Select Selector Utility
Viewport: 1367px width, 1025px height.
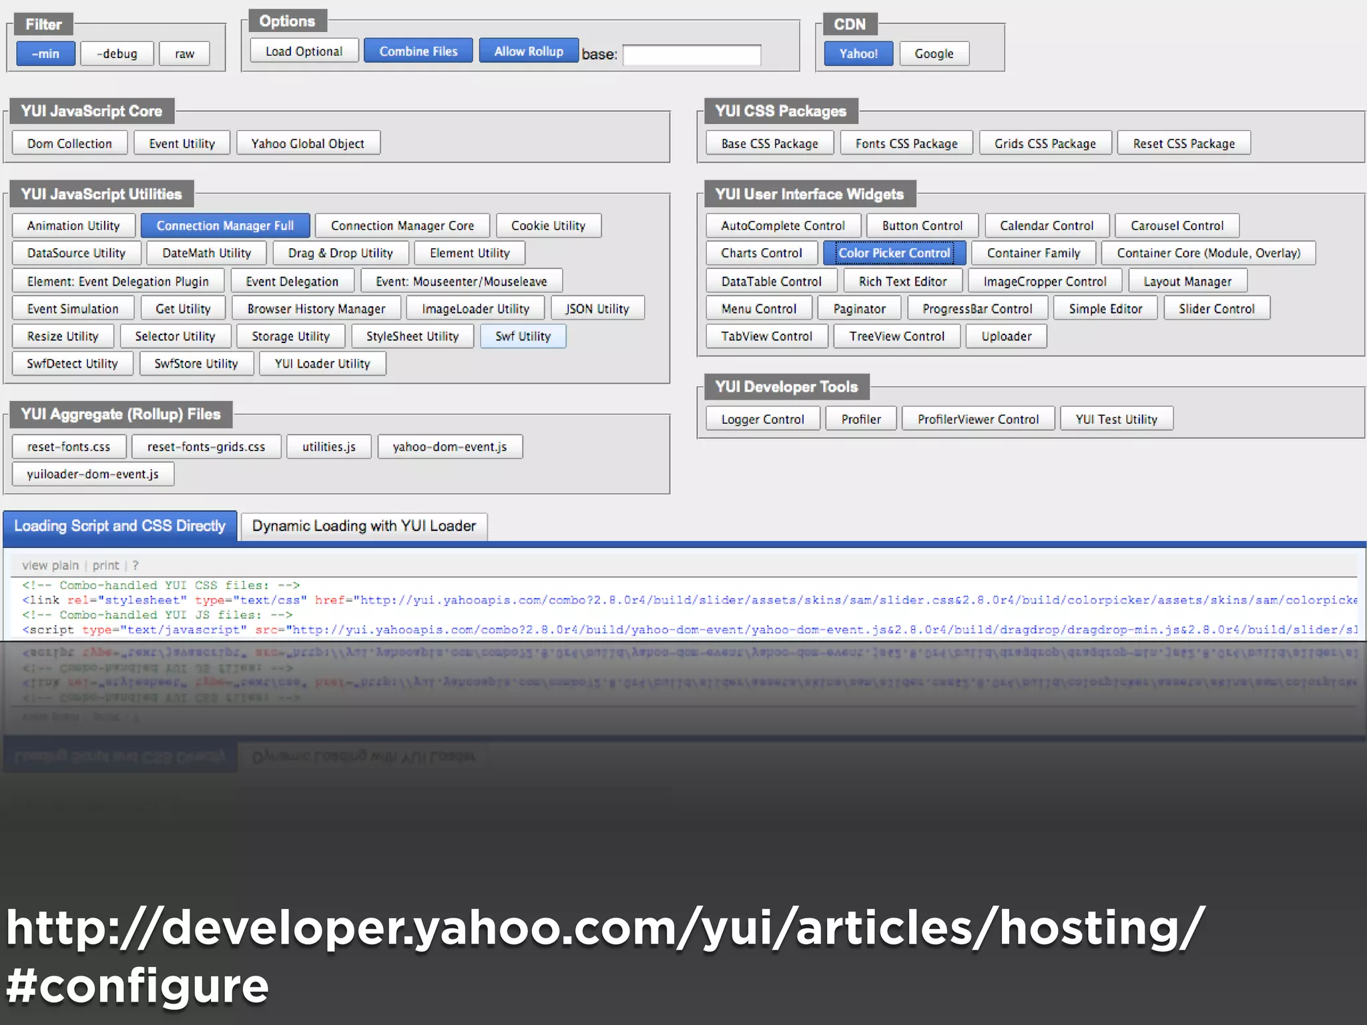175,336
